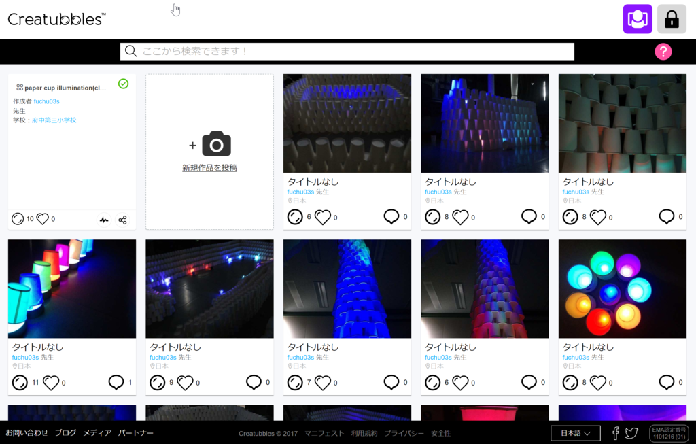The width and height of the screenshot is (696, 444).
Task: Click the 新規作品を投稿 link
Action: pyautogui.click(x=209, y=168)
